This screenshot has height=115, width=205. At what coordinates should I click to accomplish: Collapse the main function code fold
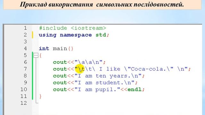pos(36,55)
